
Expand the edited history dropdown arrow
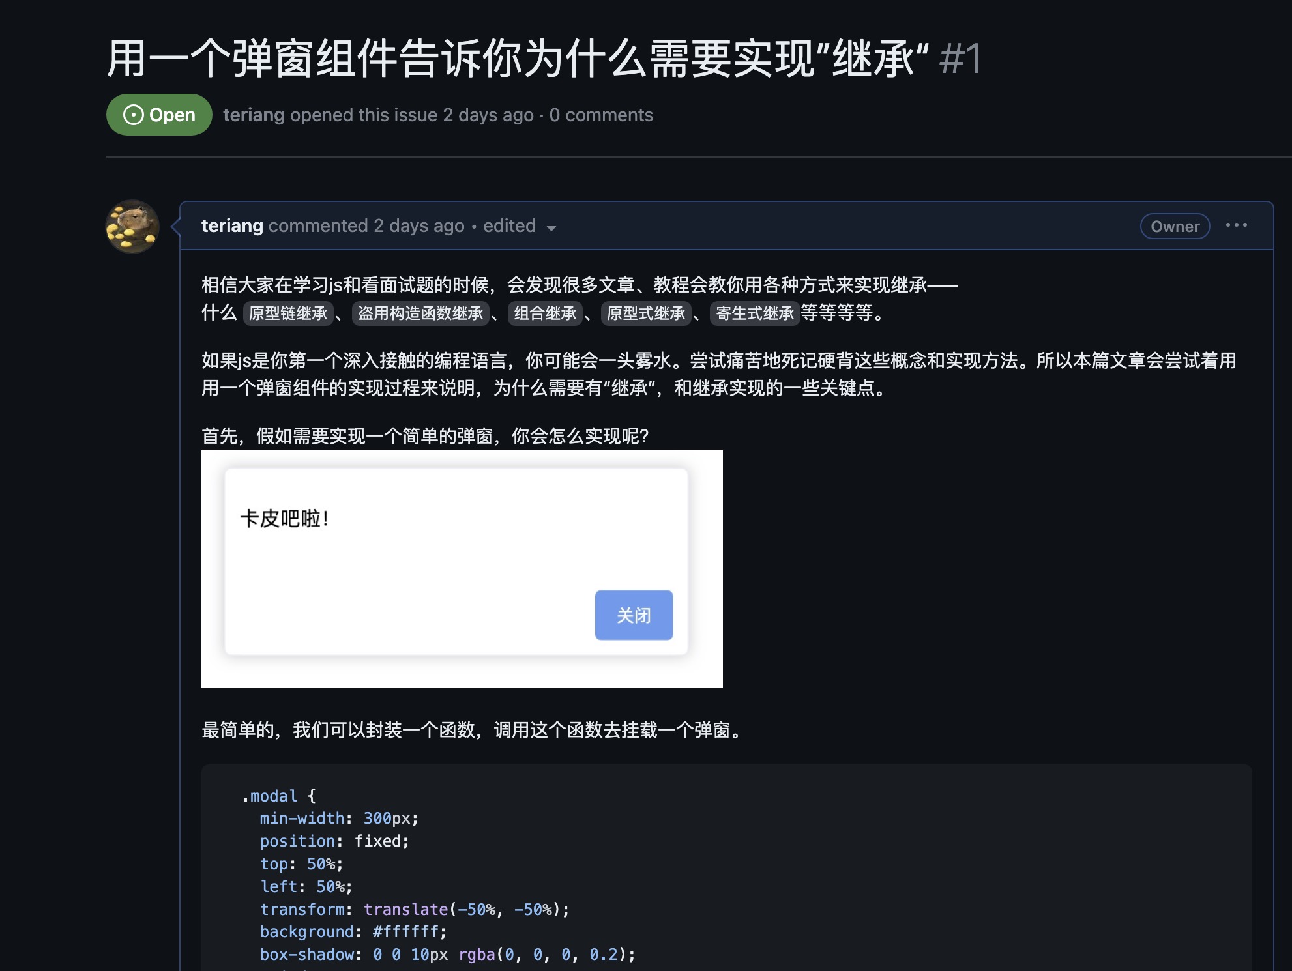[551, 227]
